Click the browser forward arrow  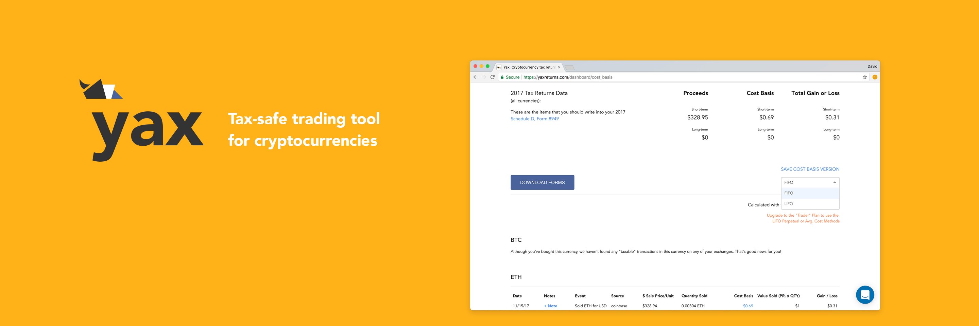point(484,77)
